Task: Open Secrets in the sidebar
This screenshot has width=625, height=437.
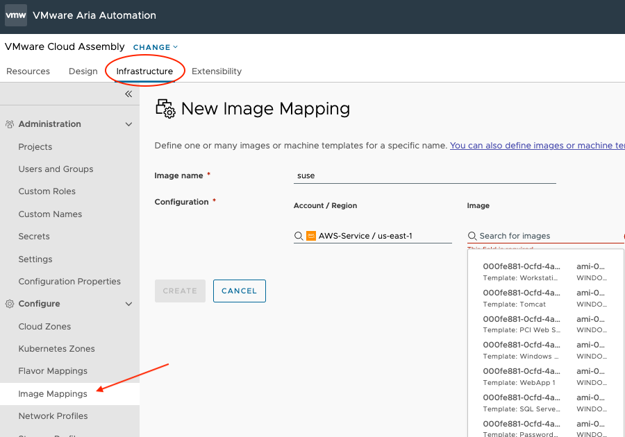Action: click(34, 237)
